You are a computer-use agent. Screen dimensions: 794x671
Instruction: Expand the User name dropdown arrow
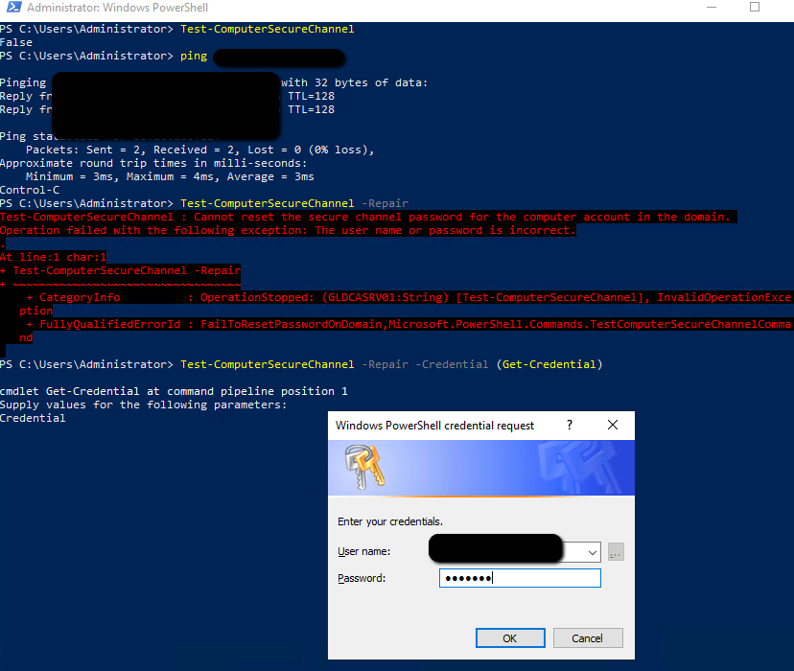(x=593, y=552)
